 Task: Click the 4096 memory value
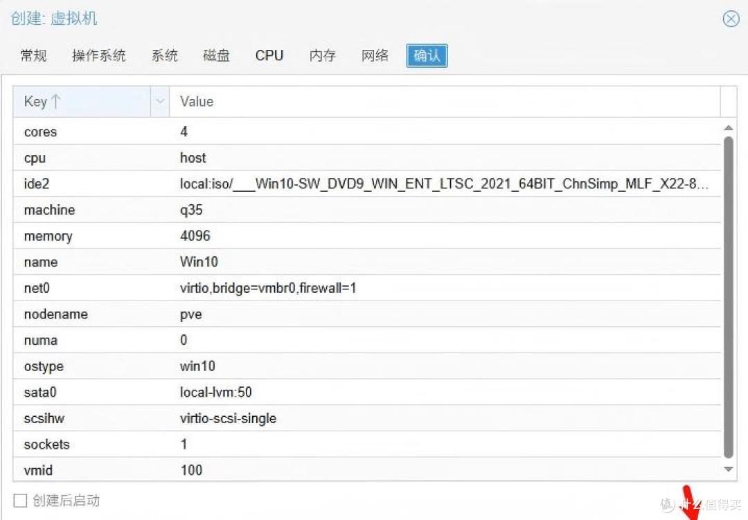click(195, 235)
